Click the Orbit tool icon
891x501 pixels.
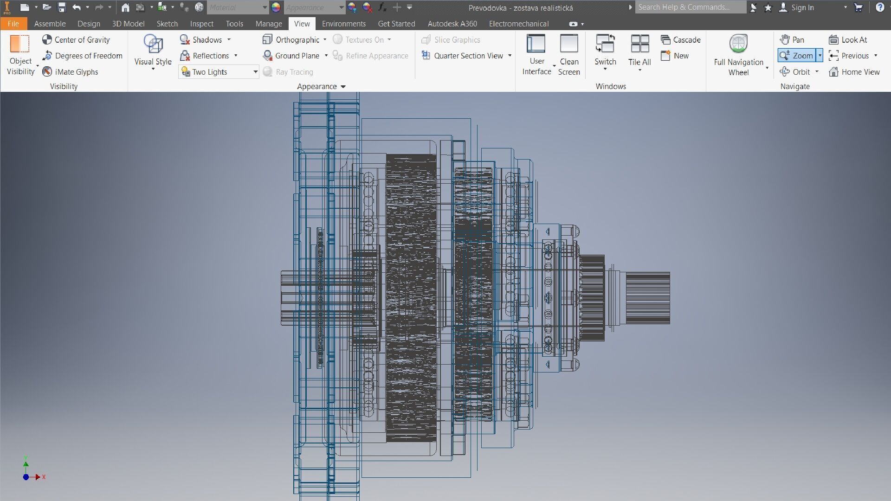point(785,72)
